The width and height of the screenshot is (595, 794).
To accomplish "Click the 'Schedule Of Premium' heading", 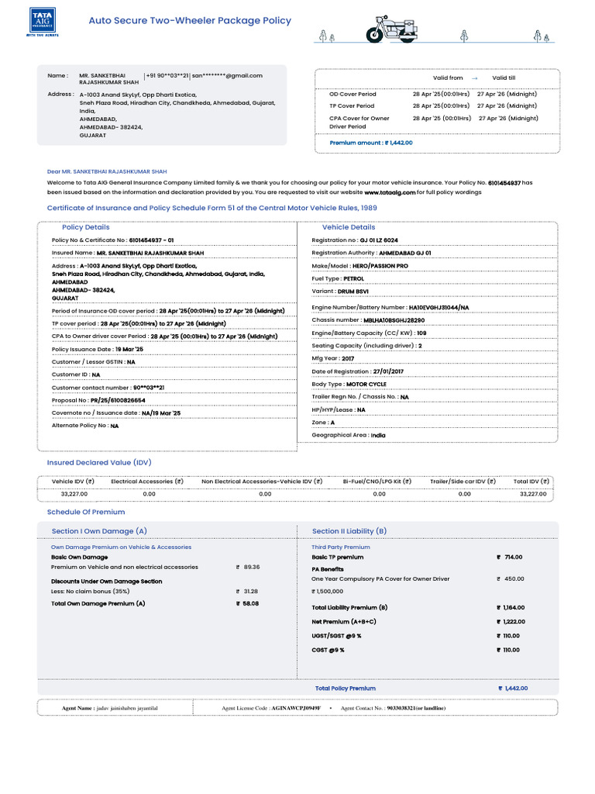I will pyautogui.click(x=86, y=512).
